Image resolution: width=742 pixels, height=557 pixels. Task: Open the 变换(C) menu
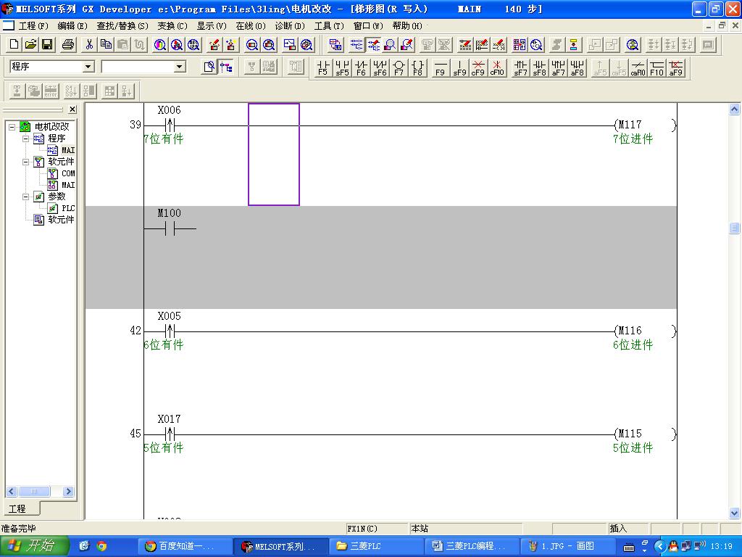point(172,26)
